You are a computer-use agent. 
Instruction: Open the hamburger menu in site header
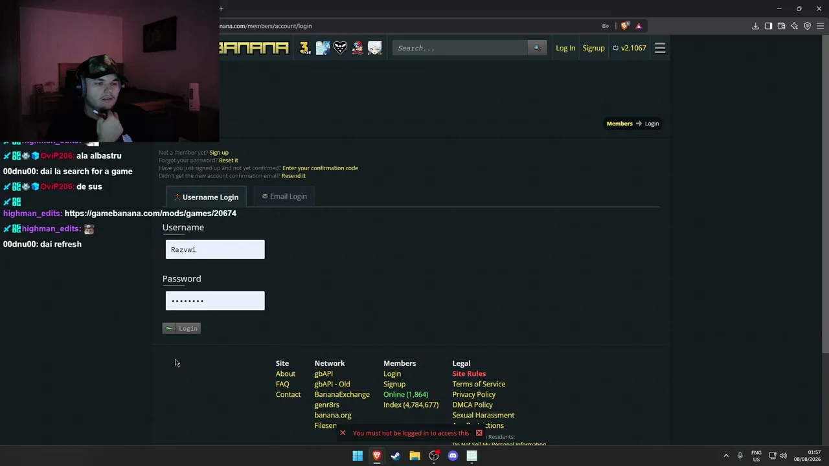(x=660, y=48)
